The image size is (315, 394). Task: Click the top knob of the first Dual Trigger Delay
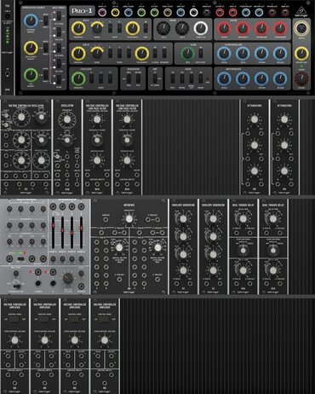[x=243, y=219]
